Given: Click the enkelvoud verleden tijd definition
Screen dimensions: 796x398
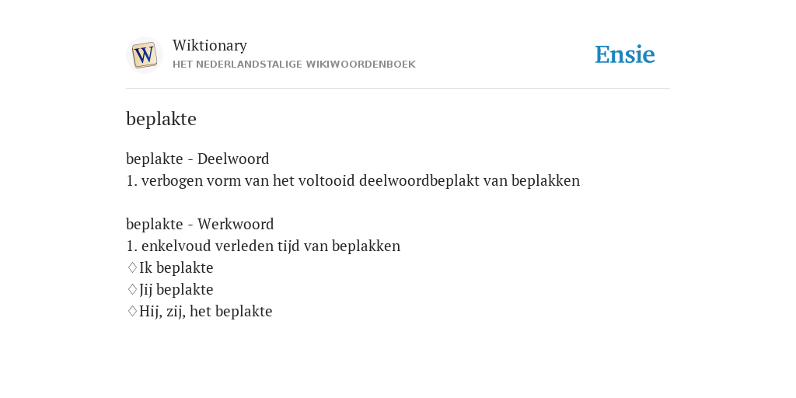Looking at the screenshot, I should click(263, 246).
